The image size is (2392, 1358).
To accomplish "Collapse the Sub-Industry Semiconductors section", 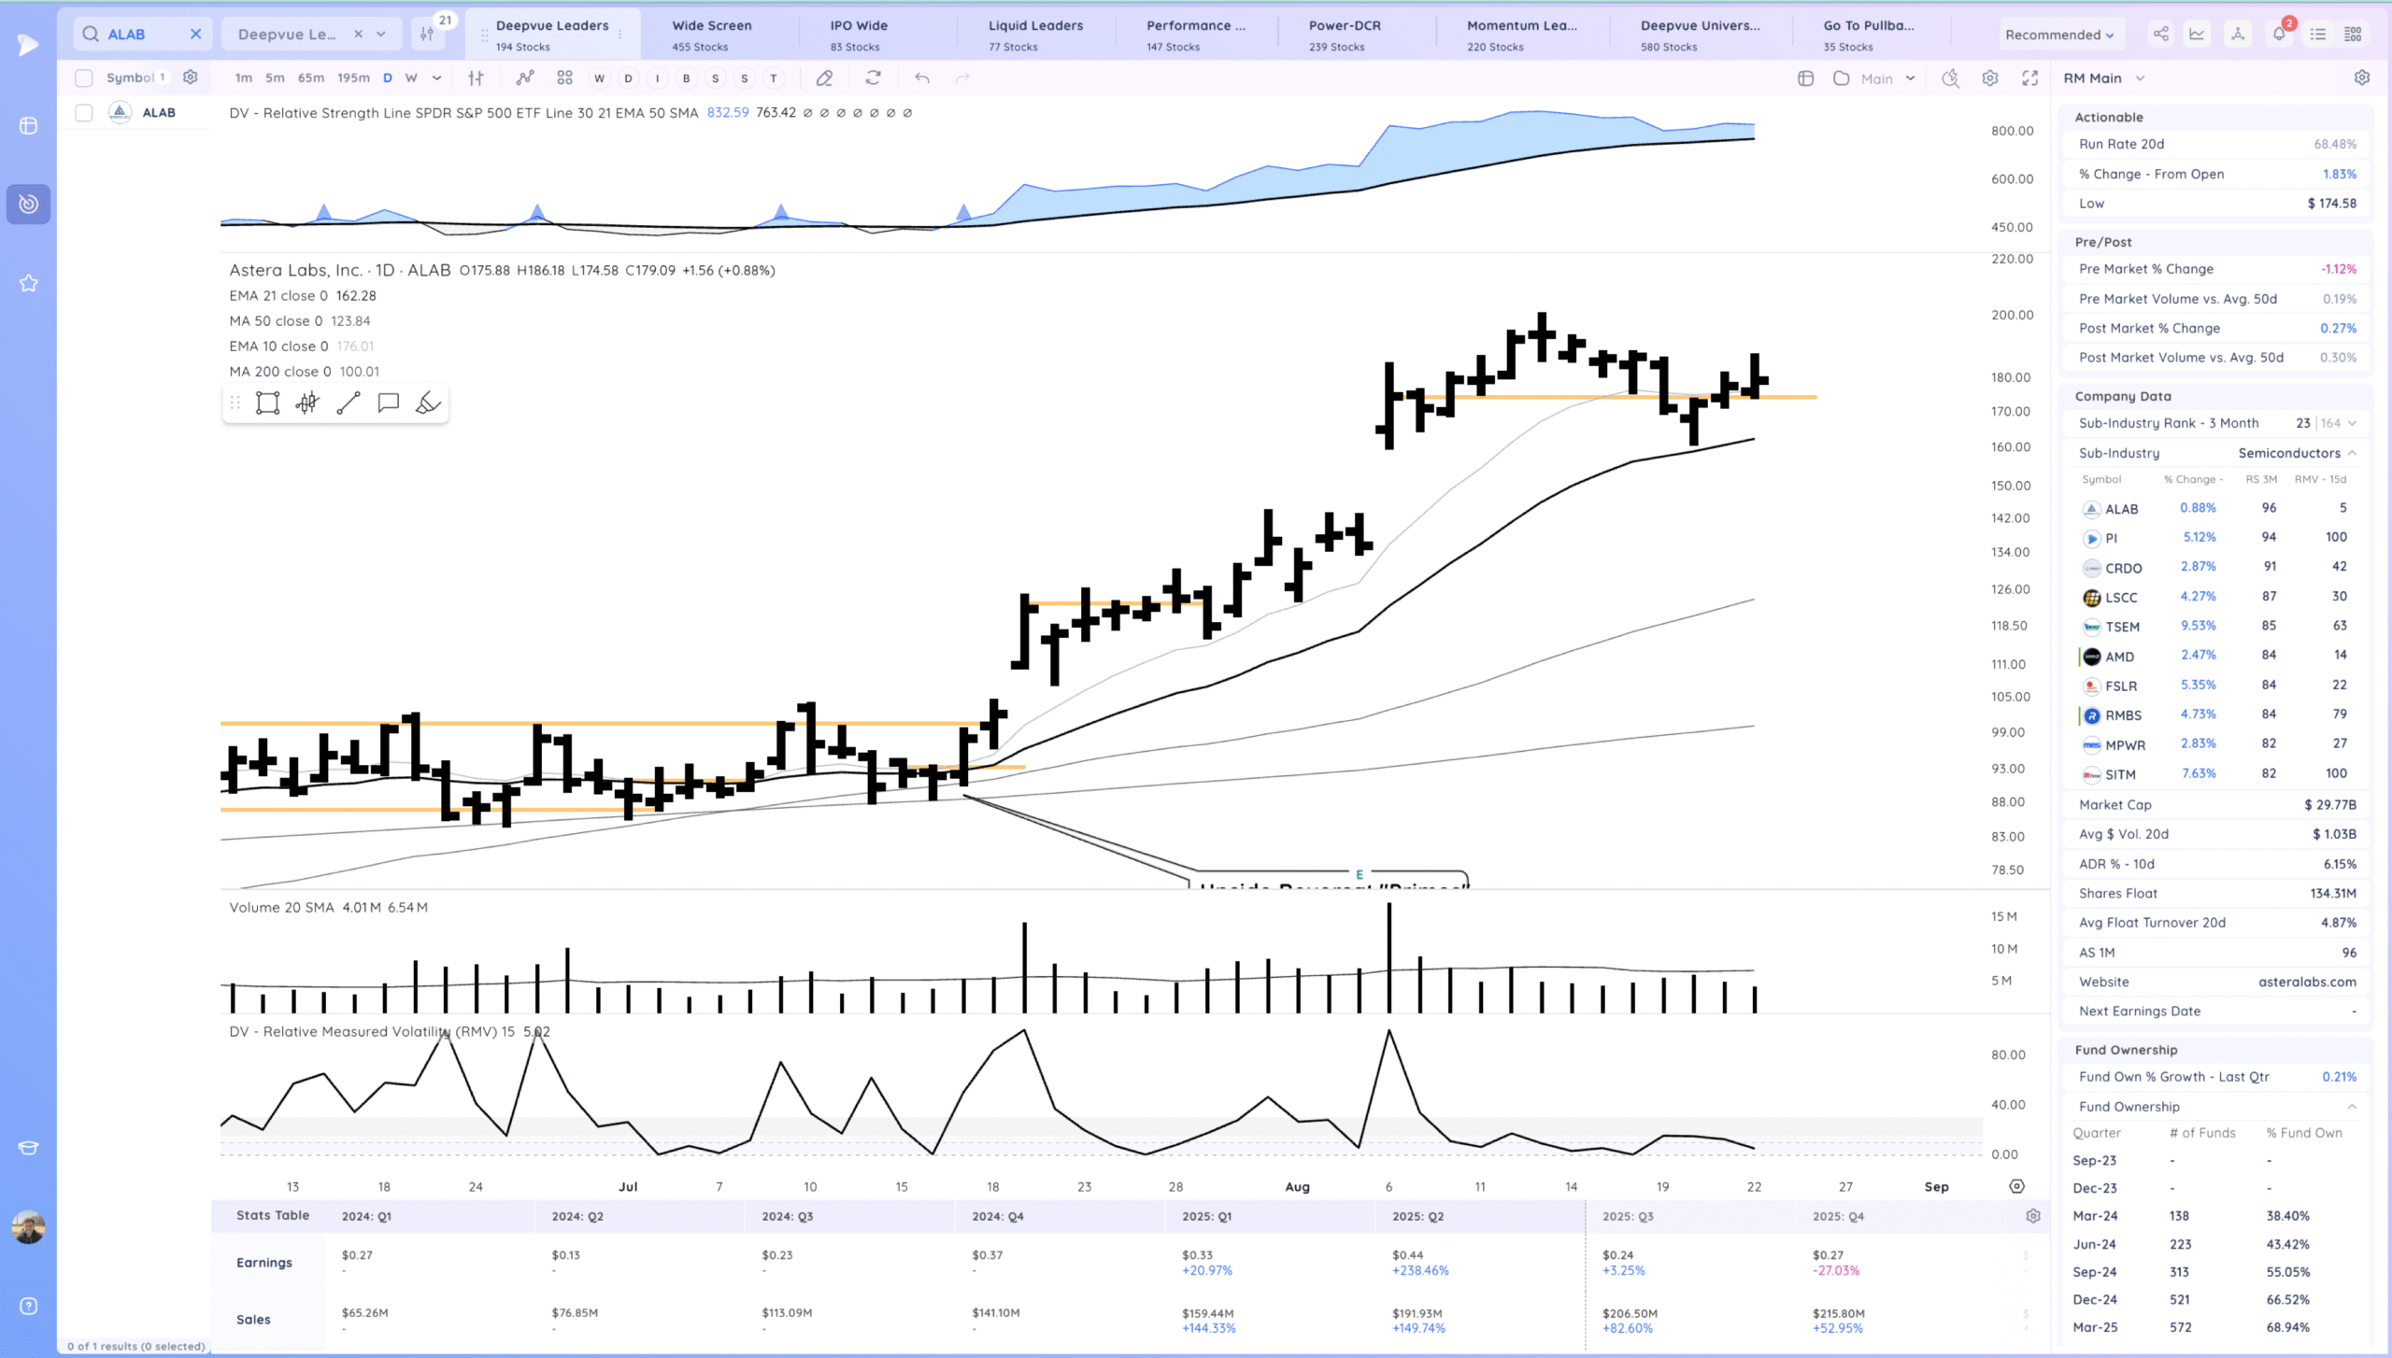I will (x=2352, y=453).
